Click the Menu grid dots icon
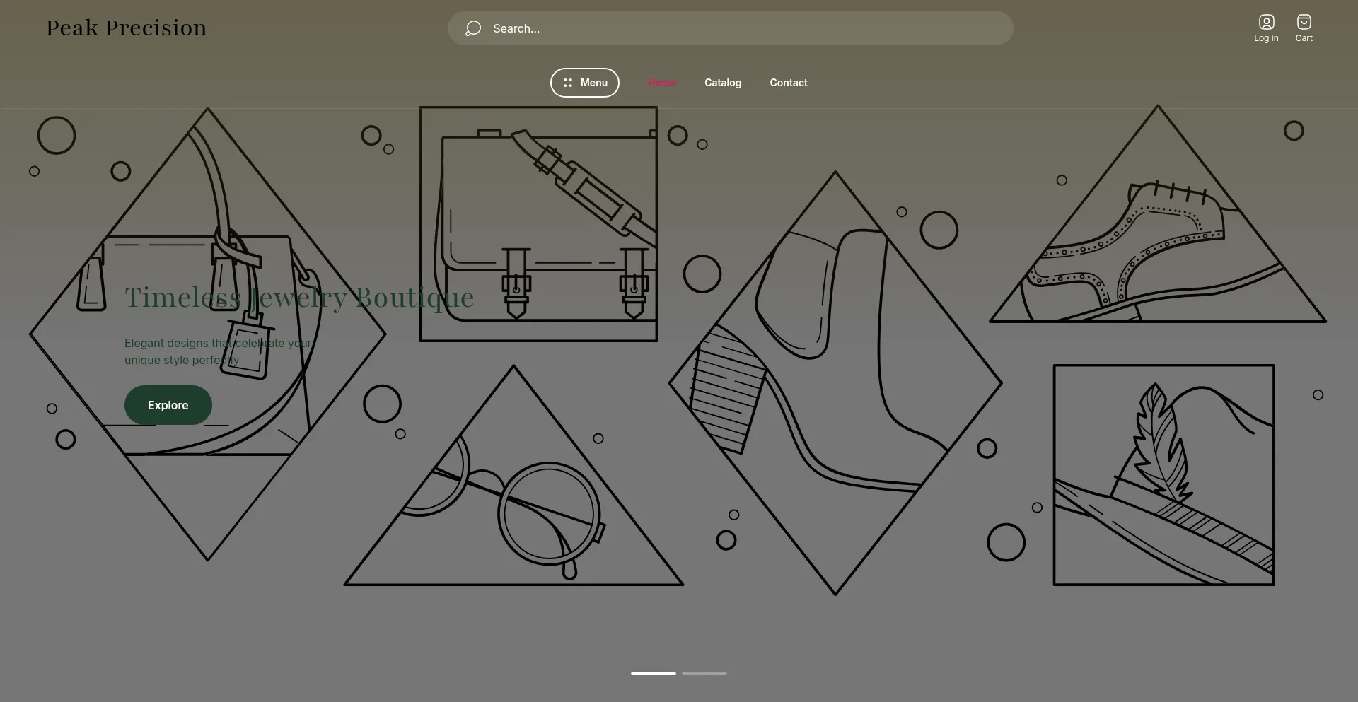 pyautogui.click(x=567, y=83)
